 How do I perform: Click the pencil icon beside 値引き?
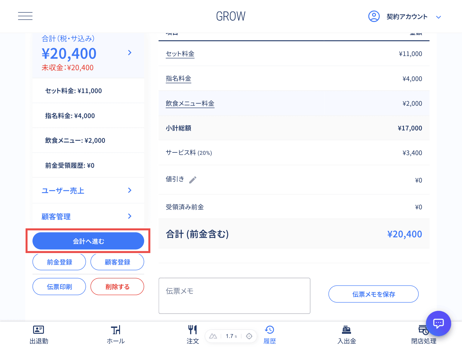(x=193, y=180)
